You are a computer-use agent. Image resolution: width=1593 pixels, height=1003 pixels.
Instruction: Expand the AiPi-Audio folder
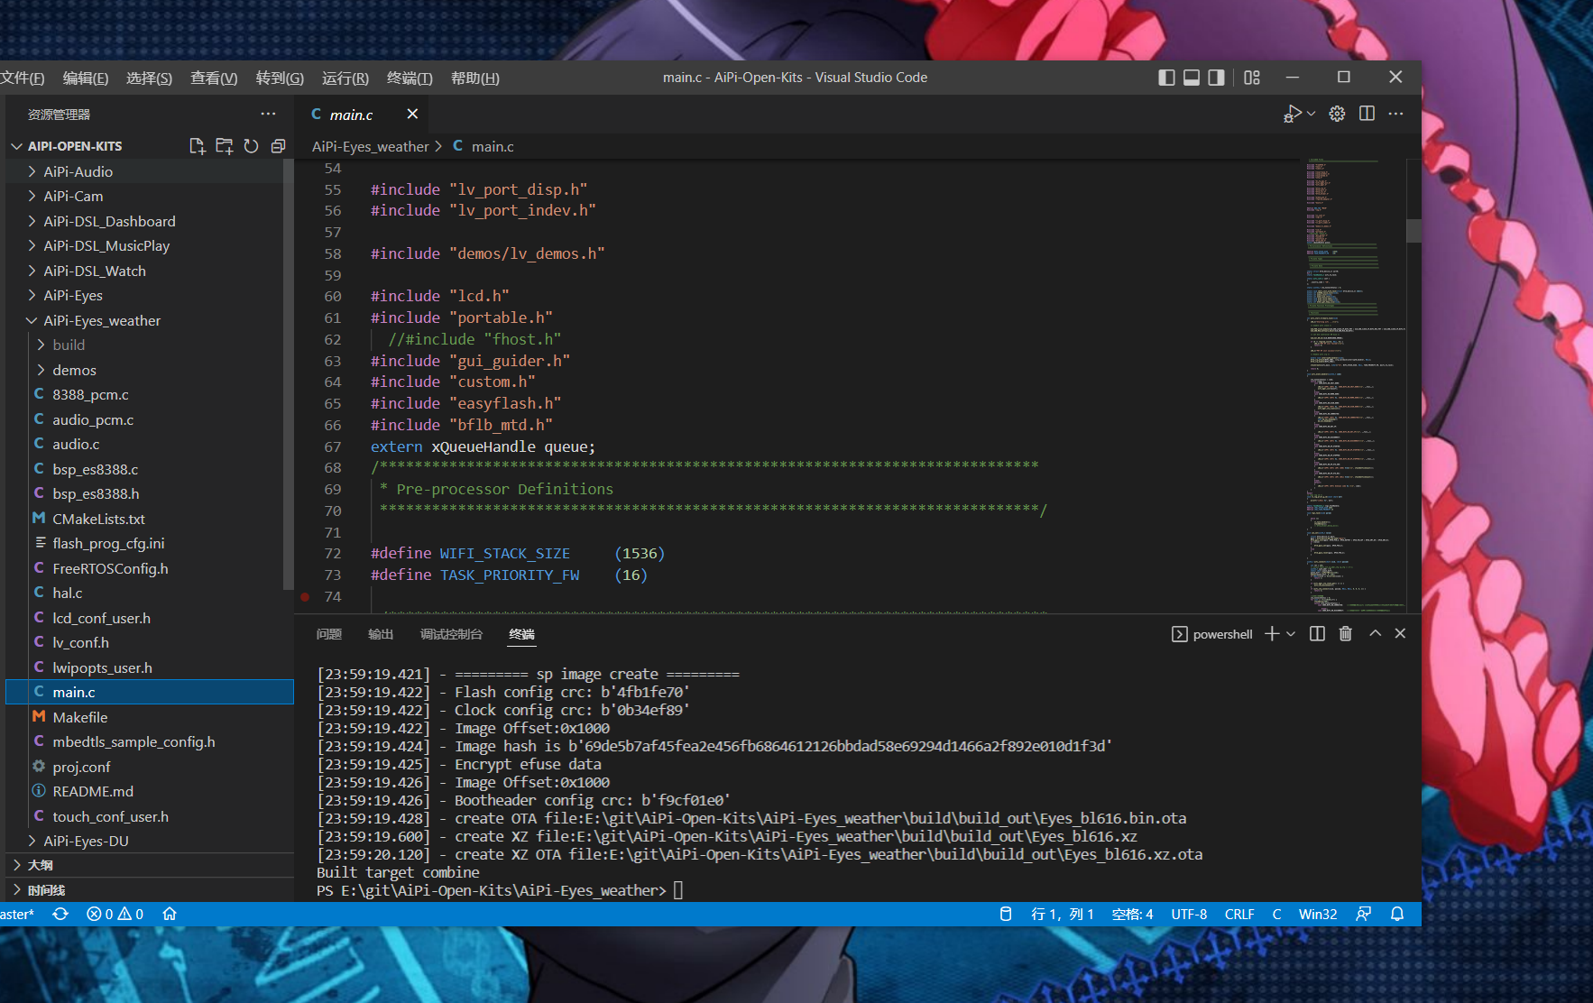tap(150, 171)
